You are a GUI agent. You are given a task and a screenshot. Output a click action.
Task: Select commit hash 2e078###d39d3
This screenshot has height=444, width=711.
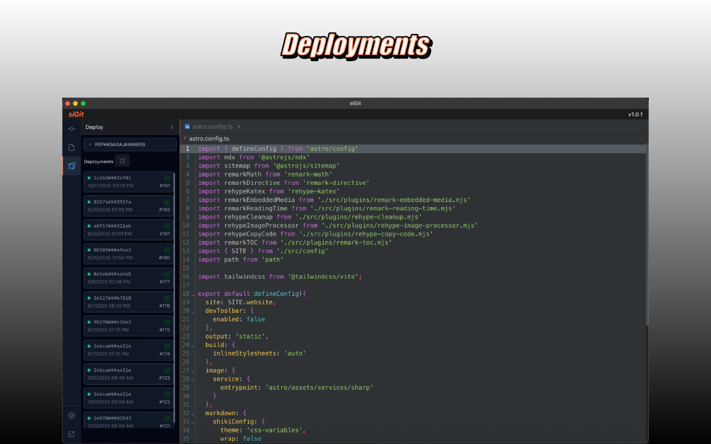(x=112, y=418)
